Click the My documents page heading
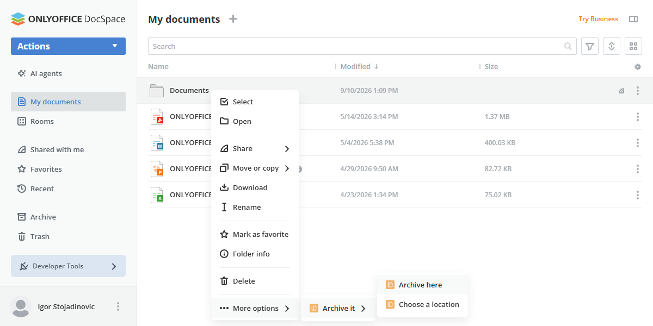The height and width of the screenshot is (326, 653). pyautogui.click(x=184, y=19)
